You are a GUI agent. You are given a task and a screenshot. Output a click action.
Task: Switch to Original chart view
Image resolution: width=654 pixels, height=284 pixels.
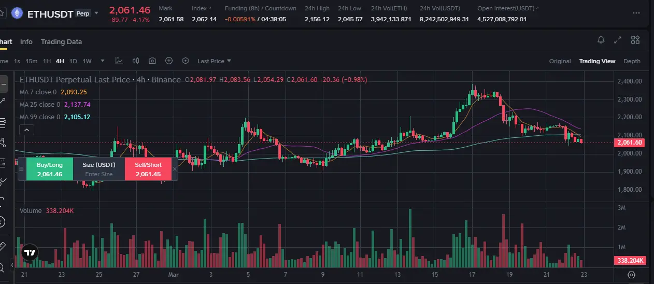560,61
